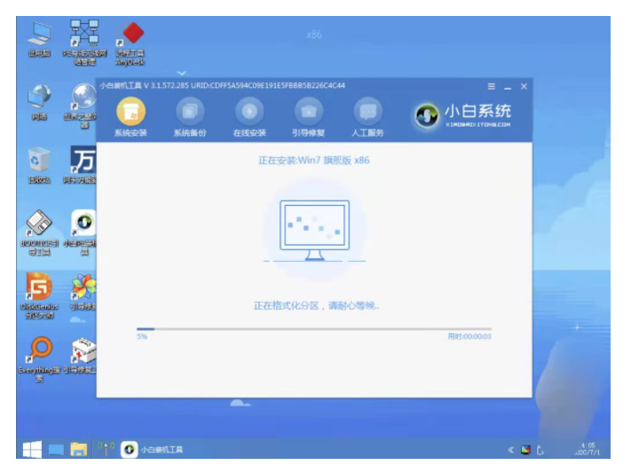Viewport: 639px width, 473px height.
Task: Launch DiskGenius分区大师 shortcut
Action: (x=40, y=296)
